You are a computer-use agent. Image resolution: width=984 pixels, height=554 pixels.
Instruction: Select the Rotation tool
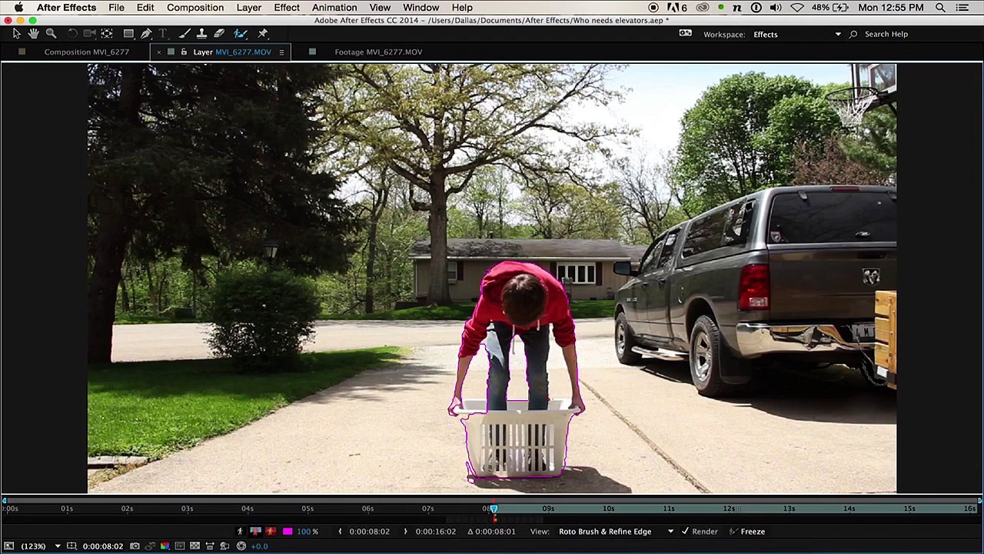72,34
